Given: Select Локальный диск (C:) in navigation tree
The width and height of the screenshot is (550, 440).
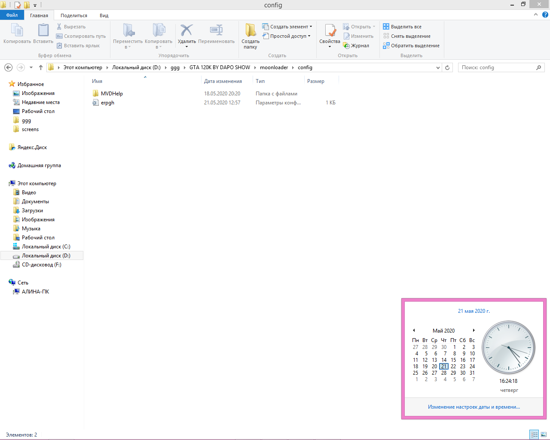Looking at the screenshot, I should [46, 247].
